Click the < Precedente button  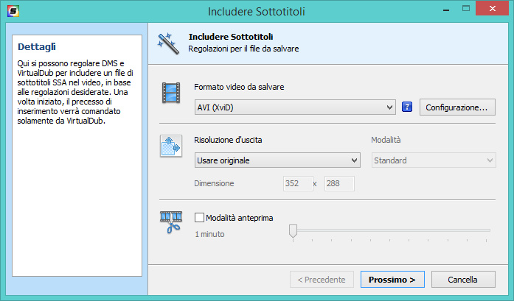(x=321, y=280)
